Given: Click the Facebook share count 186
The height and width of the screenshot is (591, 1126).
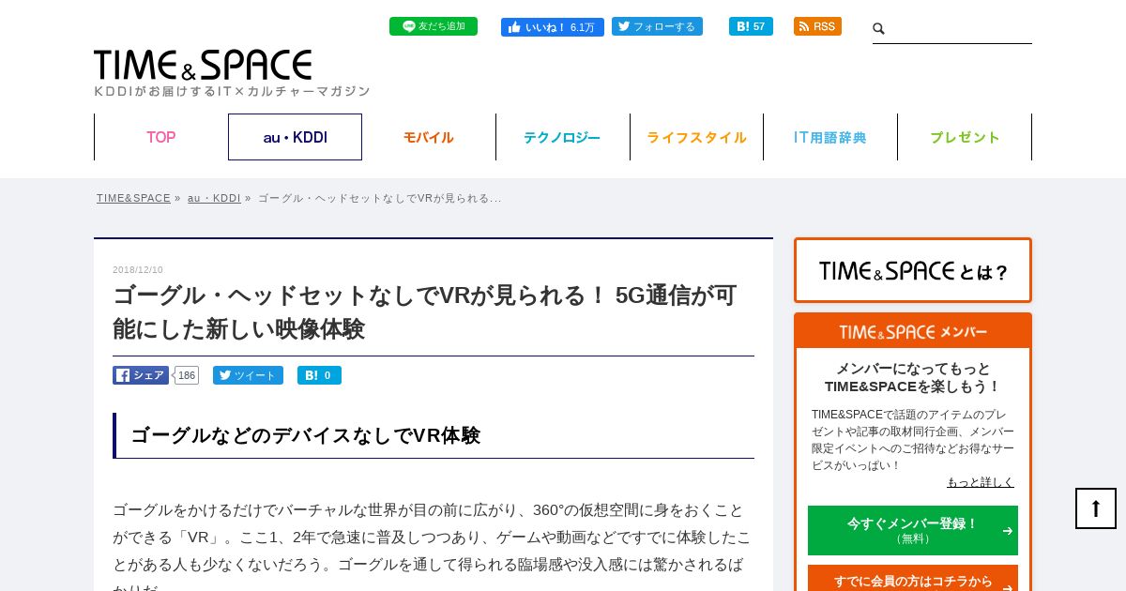Looking at the screenshot, I should (x=187, y=375).
